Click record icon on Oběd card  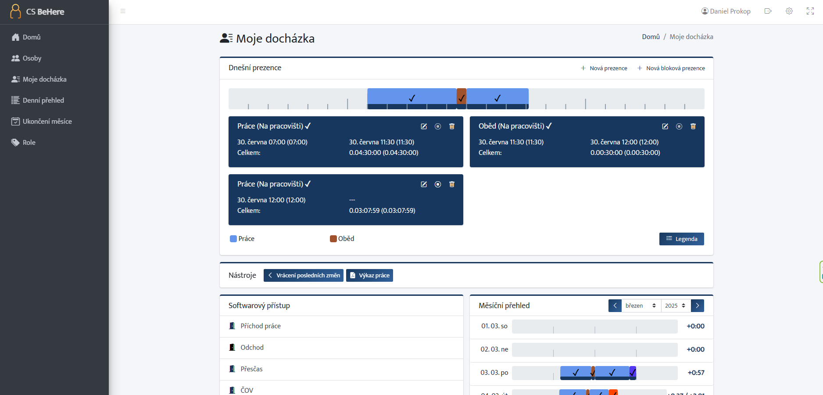679,126
